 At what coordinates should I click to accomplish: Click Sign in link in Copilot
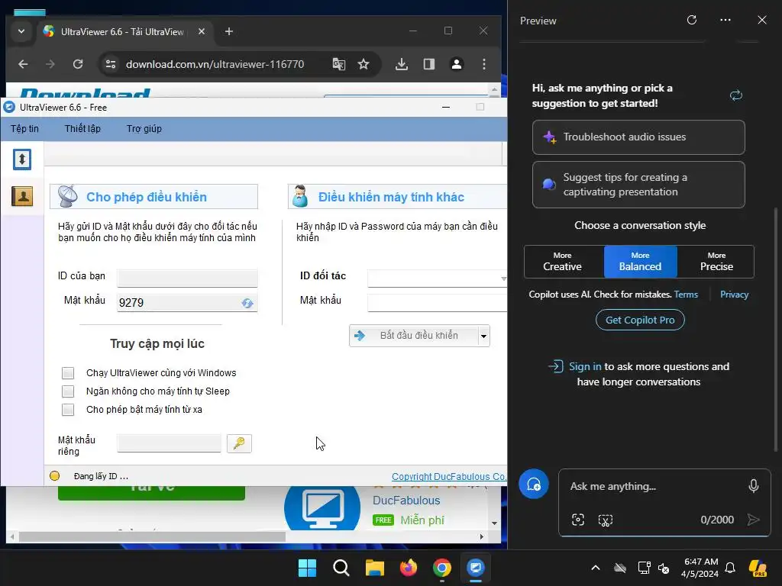[585, 366]
